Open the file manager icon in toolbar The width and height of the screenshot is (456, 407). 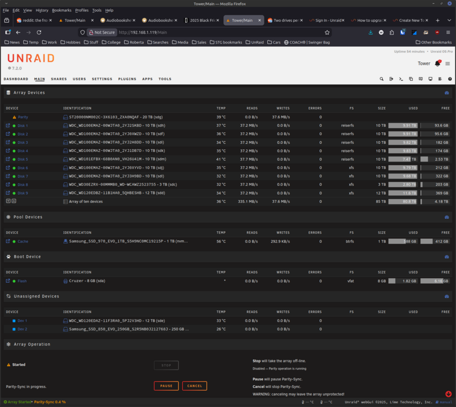tap(411, 79)
